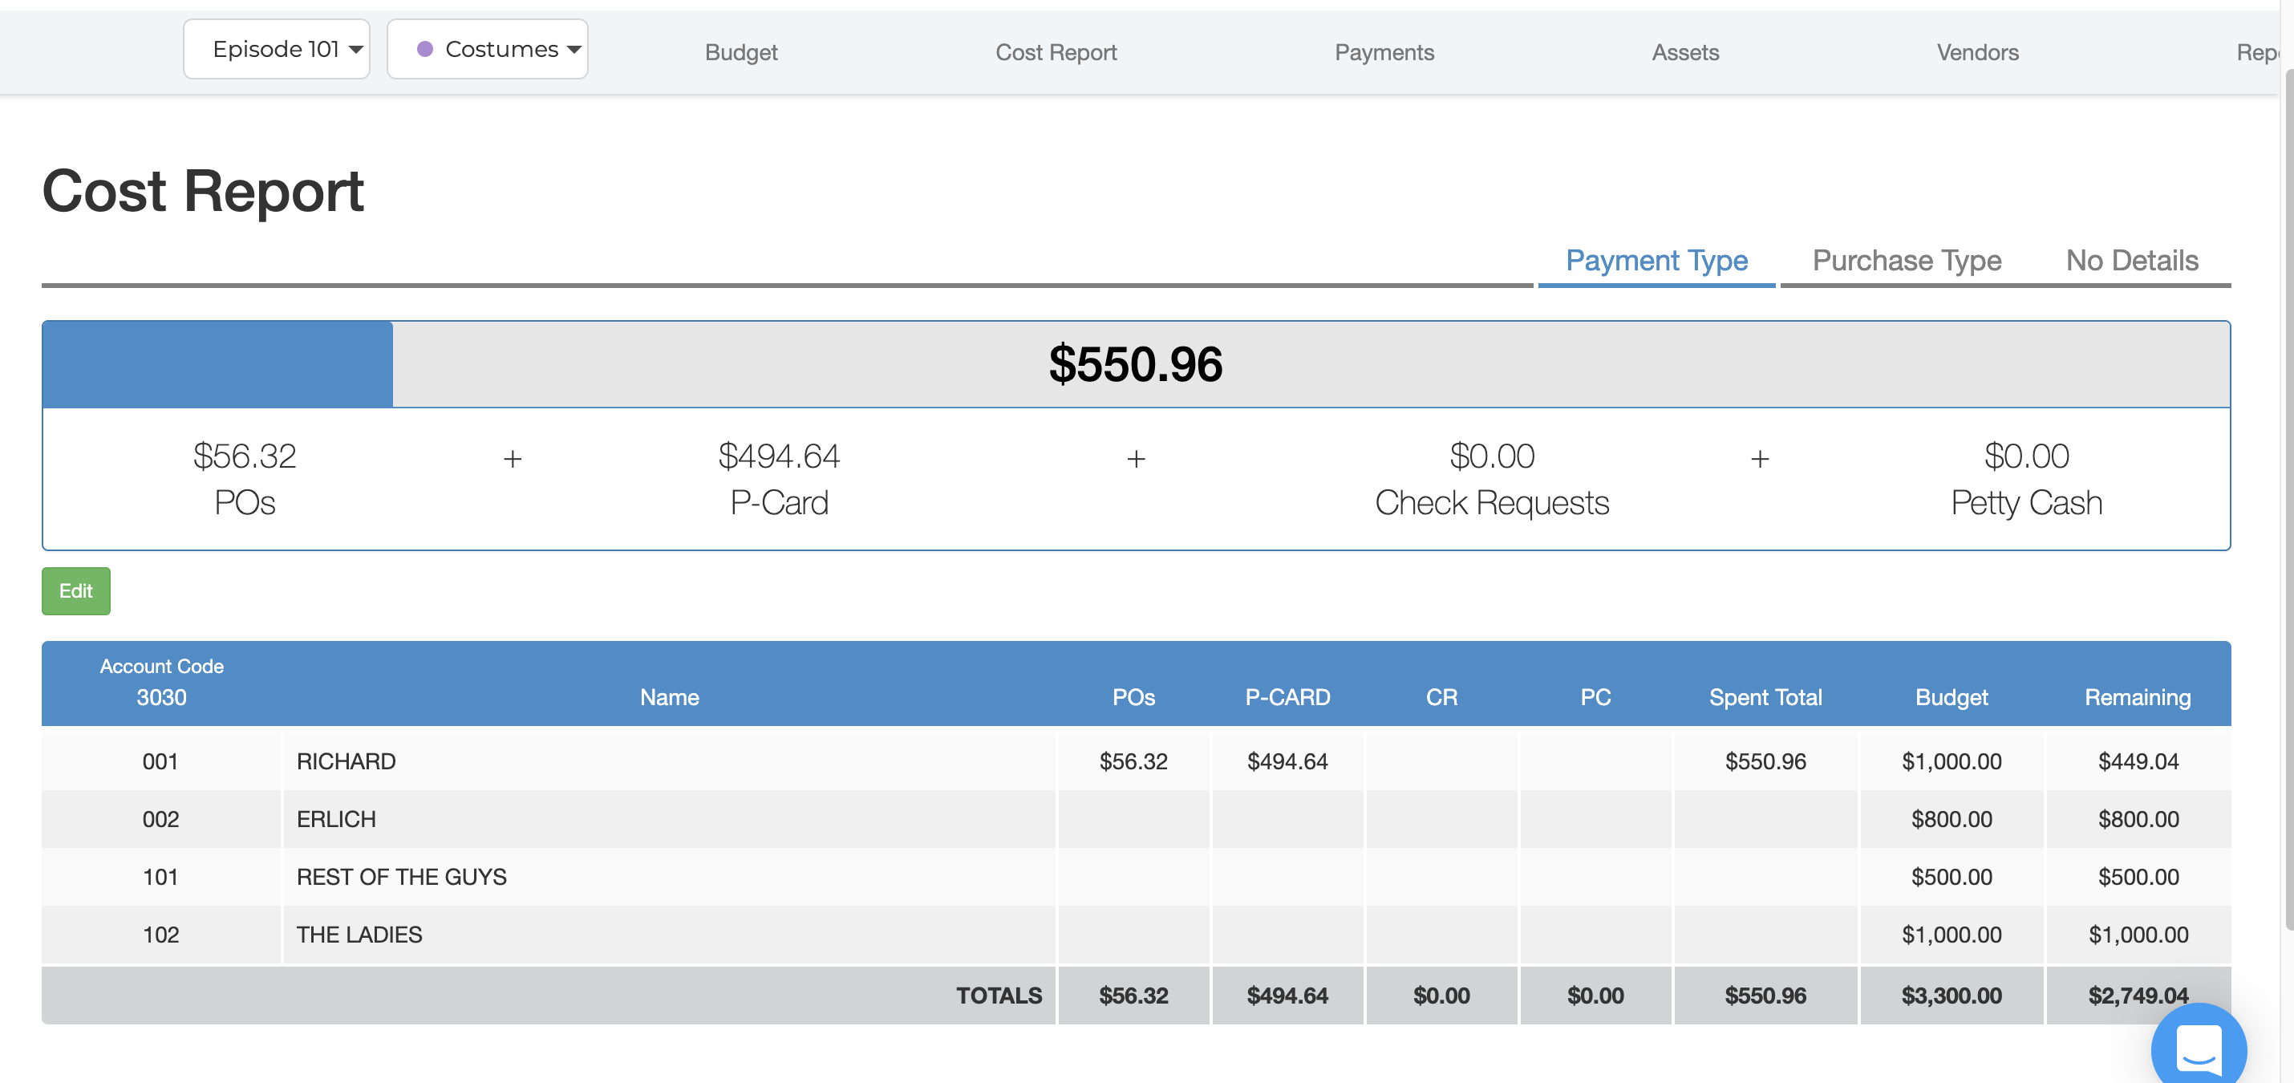Open the Payments menu item
Viewport: 2294px width, 1083px height.
pos(1384,53)
